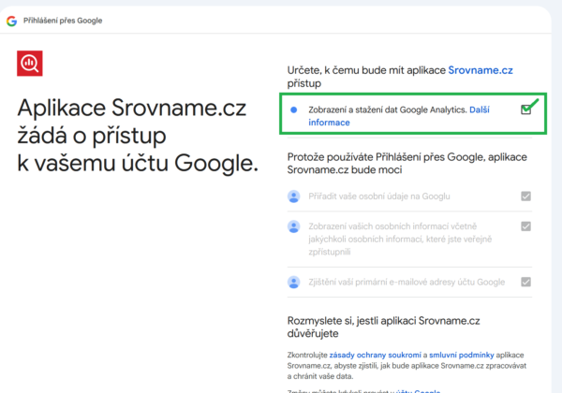Open the Další informace link

point(399,116)
